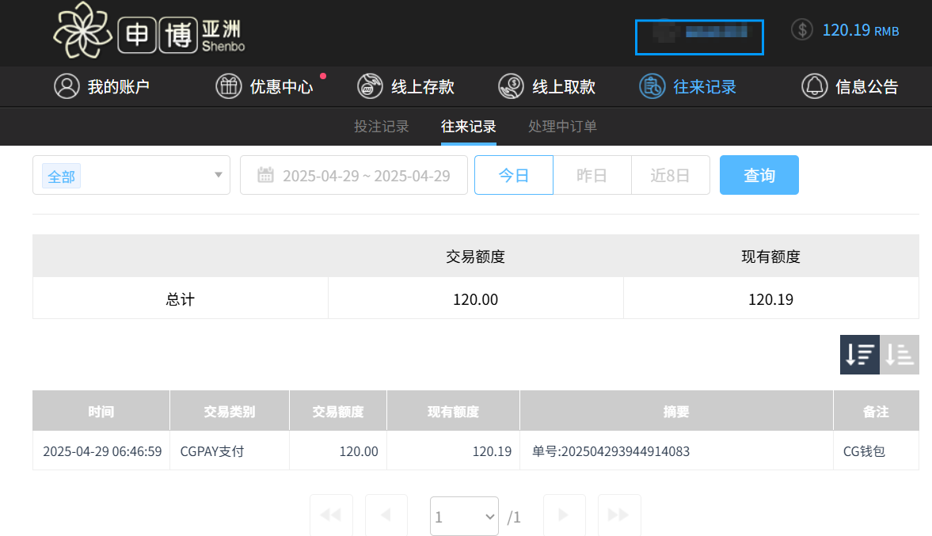Go to the last page button
The image size is (932, 536).
coord(618,515)
